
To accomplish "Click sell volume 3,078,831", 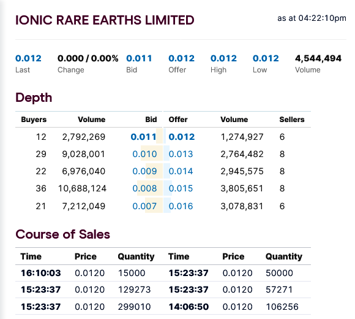I will click(242, 207).
